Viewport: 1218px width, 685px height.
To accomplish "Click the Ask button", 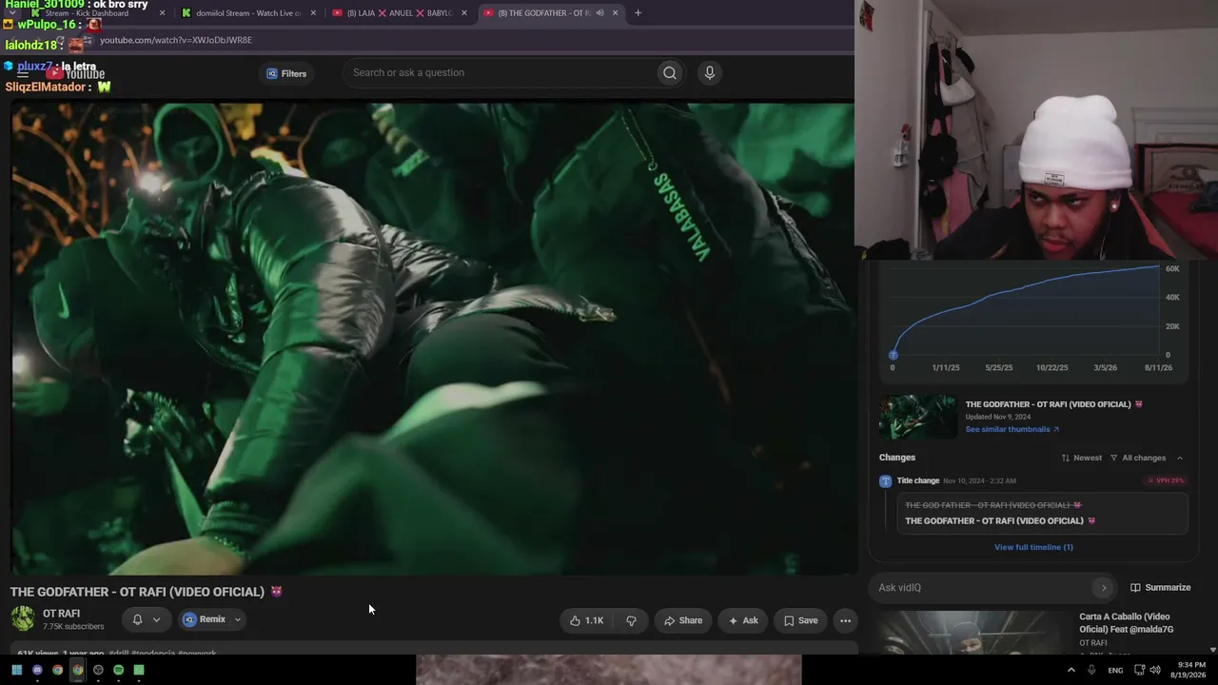I will pos(743,620).
